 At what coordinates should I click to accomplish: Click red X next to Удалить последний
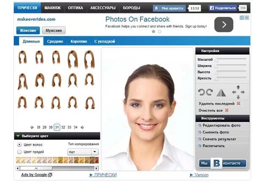pyautogui.click(x=239, y=103)
